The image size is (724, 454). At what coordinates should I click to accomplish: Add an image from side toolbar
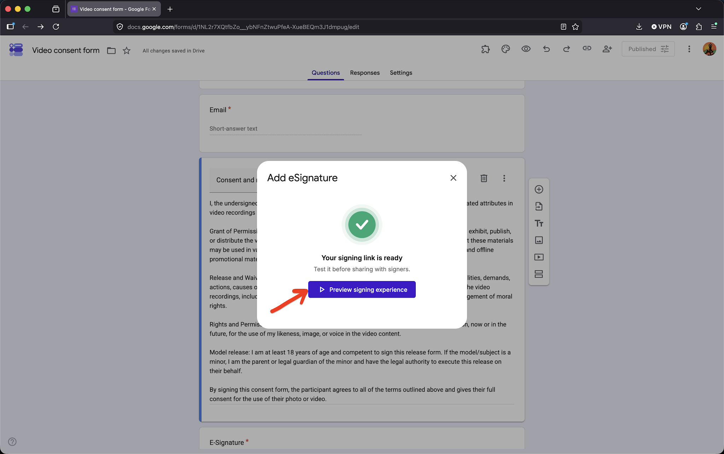[539, 240]
